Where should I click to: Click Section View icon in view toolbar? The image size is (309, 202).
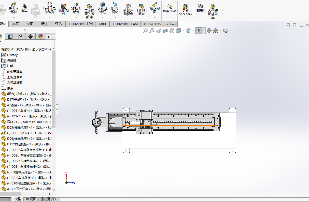(x=165, y=31)
